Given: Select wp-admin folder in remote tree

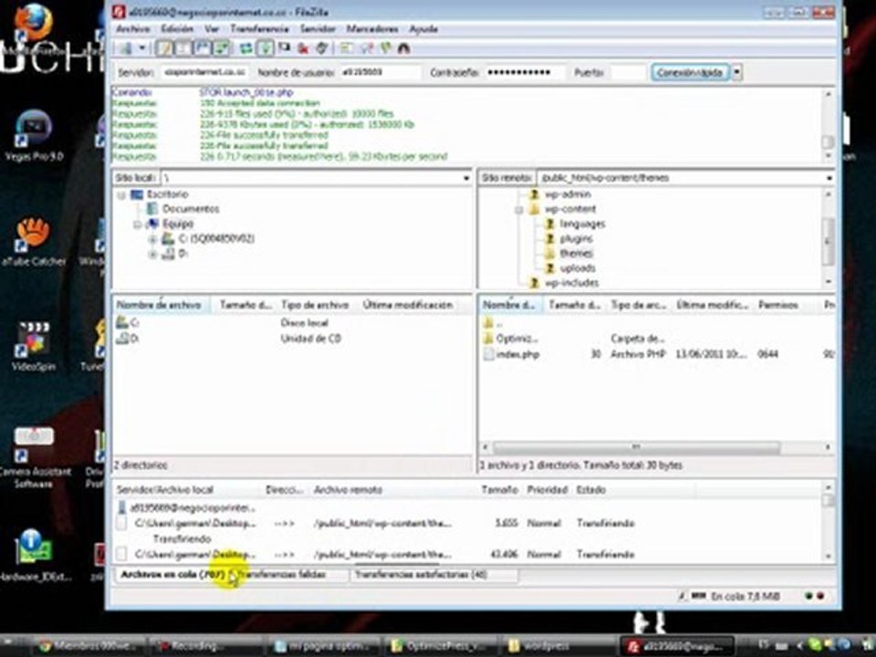Looking at the screenshot, I should (568, 194).
